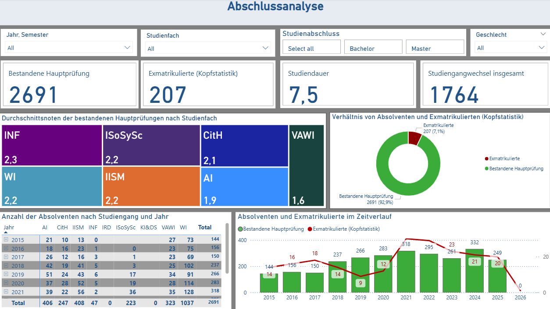
Task: Click the plus icon beside year 2017
Action: tap(6, 257)
